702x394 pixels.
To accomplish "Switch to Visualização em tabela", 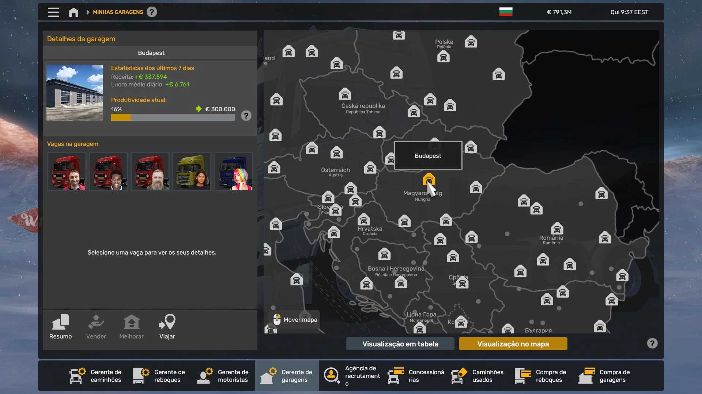I will click(400, 344).
